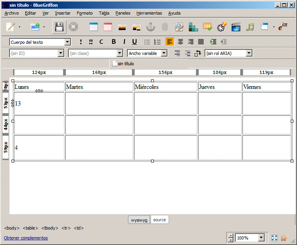297x245 pixels.
Task: Switch to source view
Action: pyautogui.click(x=159, y=220)
